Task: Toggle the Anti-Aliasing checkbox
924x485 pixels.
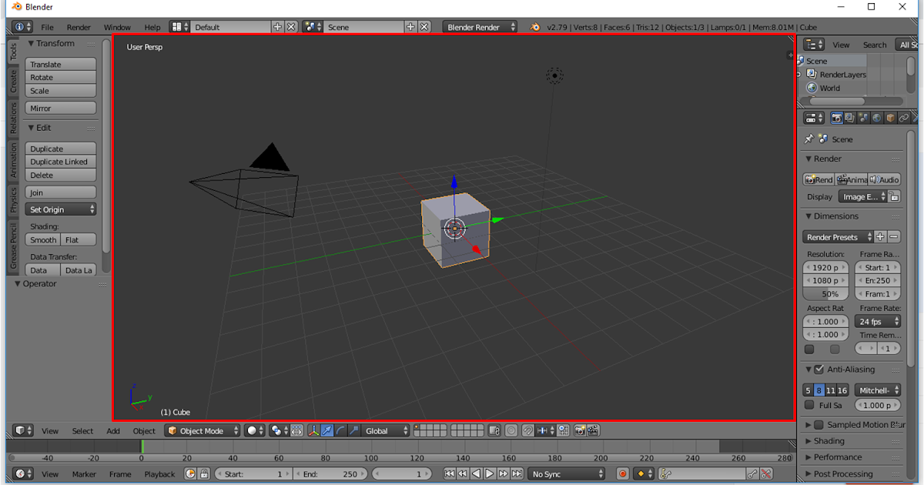Action: tap(819, 369)
